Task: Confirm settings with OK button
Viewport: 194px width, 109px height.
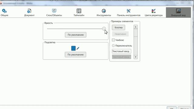Action: 172,108
